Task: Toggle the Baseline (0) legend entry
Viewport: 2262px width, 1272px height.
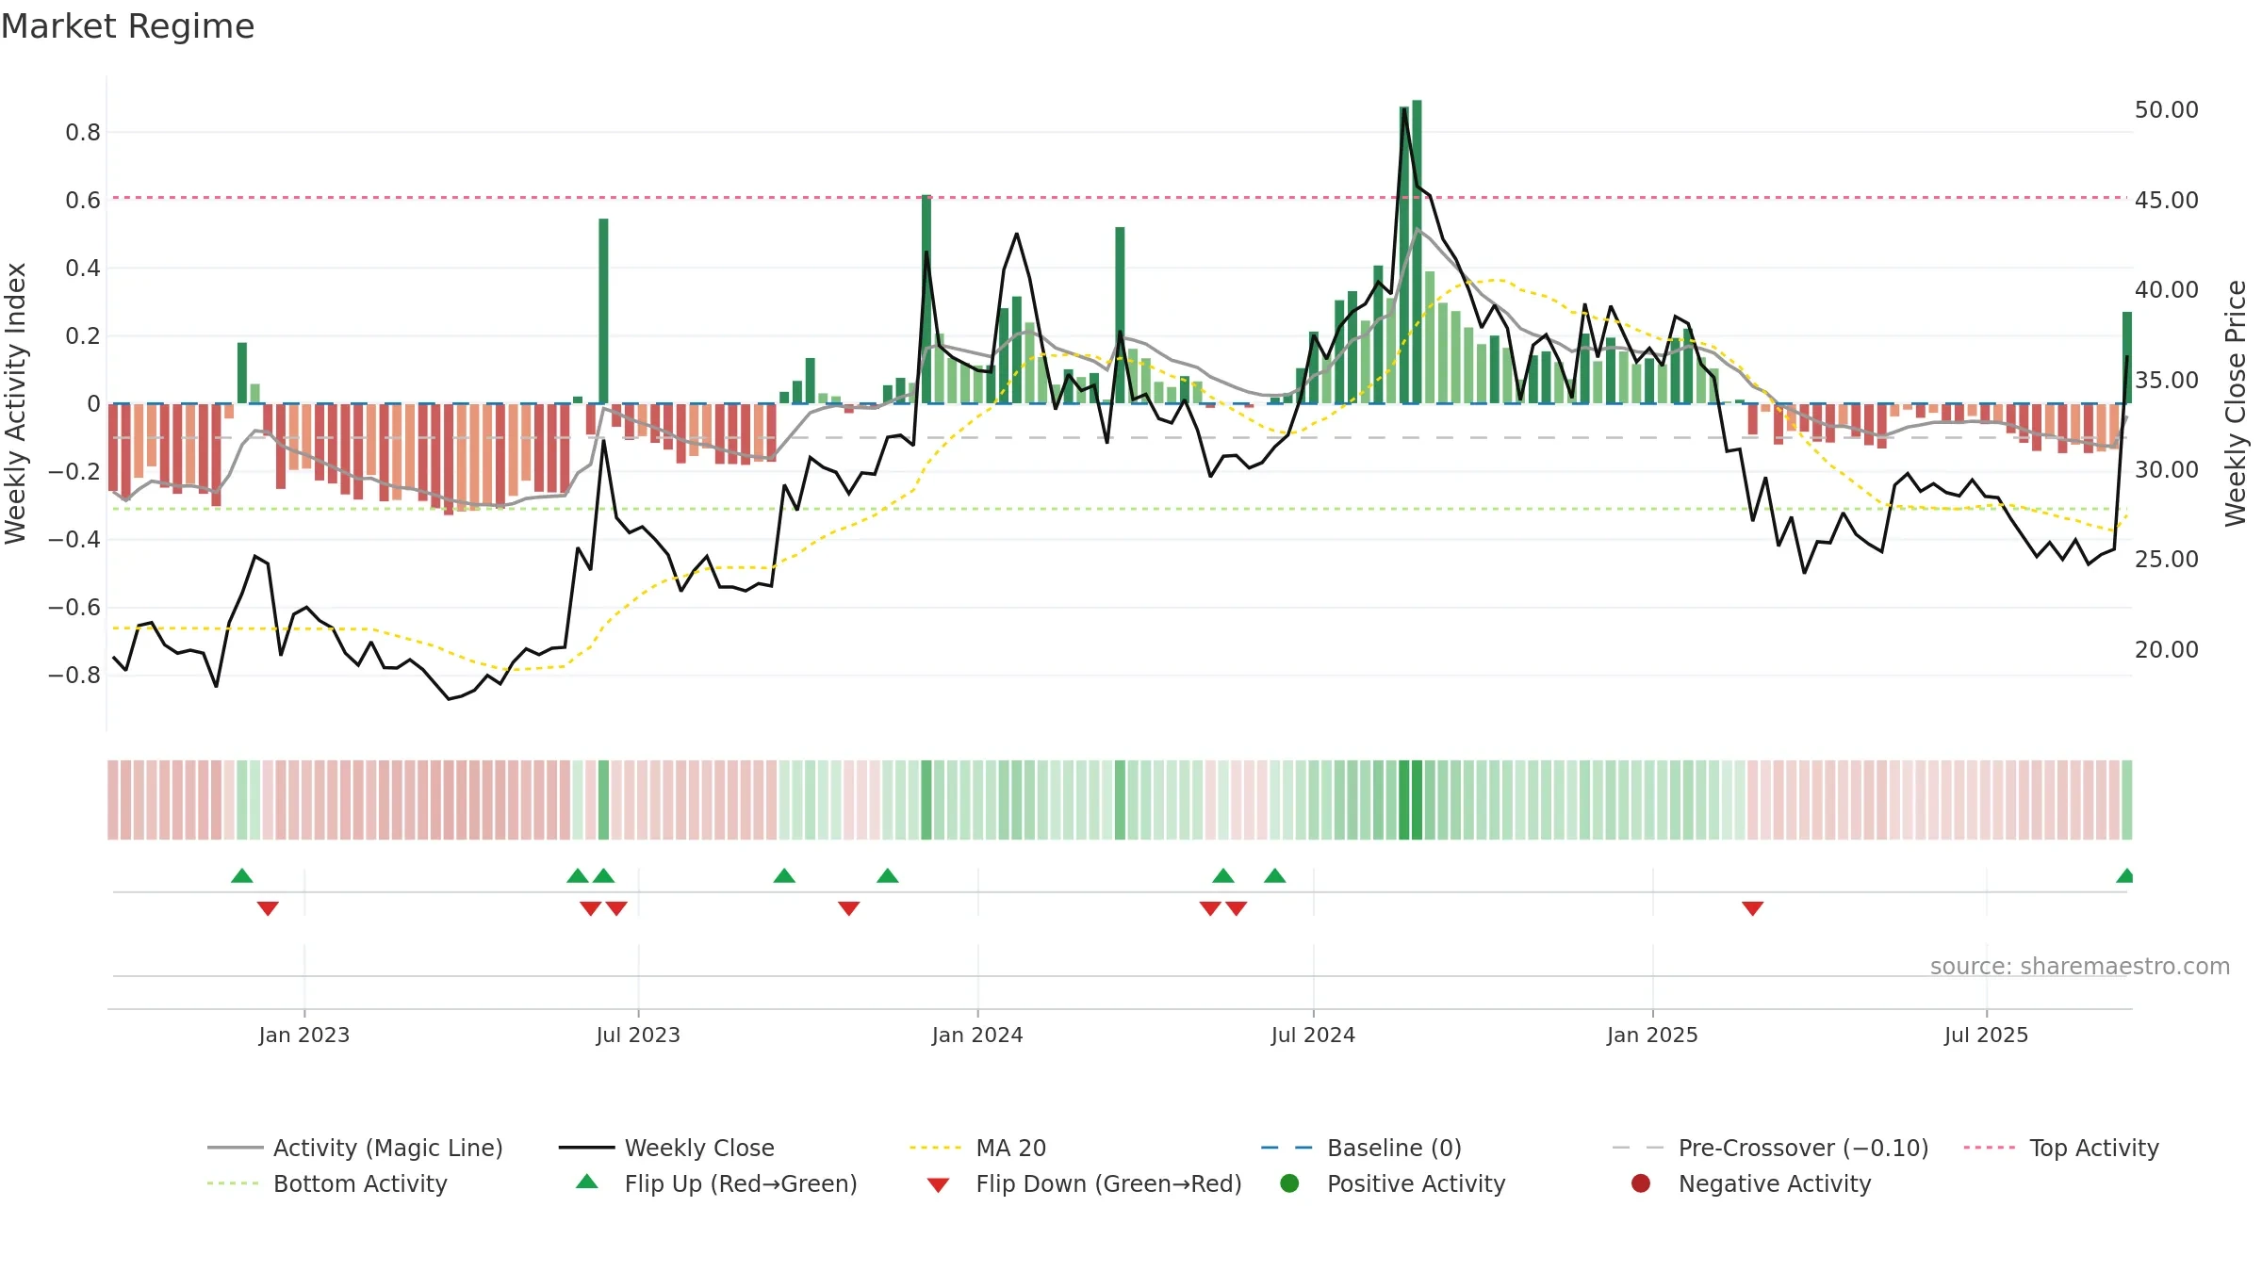Action: point(1361,1148)
